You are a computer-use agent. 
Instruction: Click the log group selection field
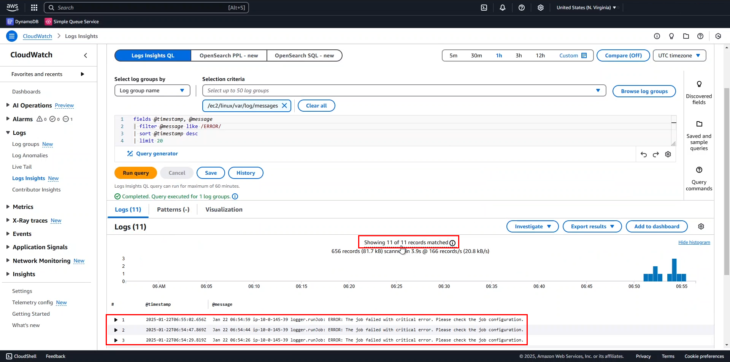(399, 90)
